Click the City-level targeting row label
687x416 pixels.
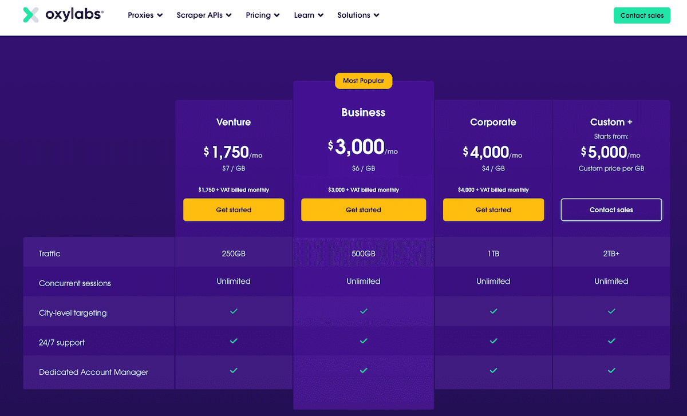(73, 313)
